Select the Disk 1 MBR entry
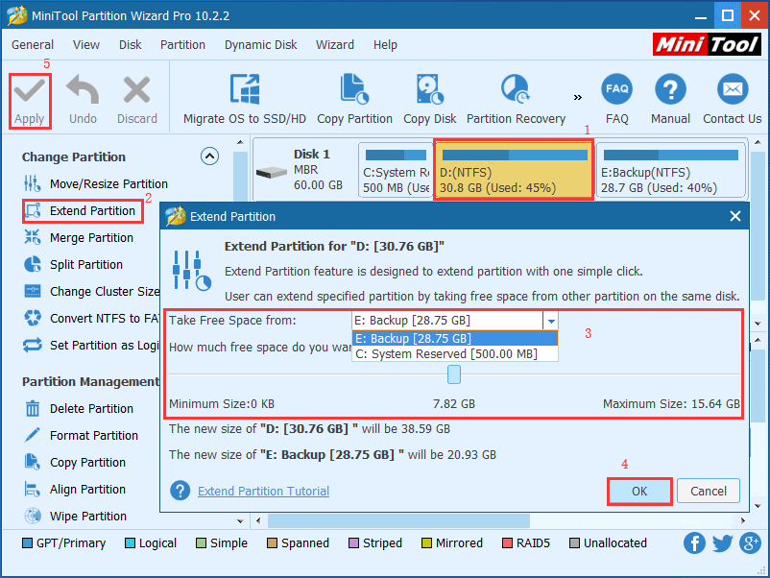 (x=303, y=170)
